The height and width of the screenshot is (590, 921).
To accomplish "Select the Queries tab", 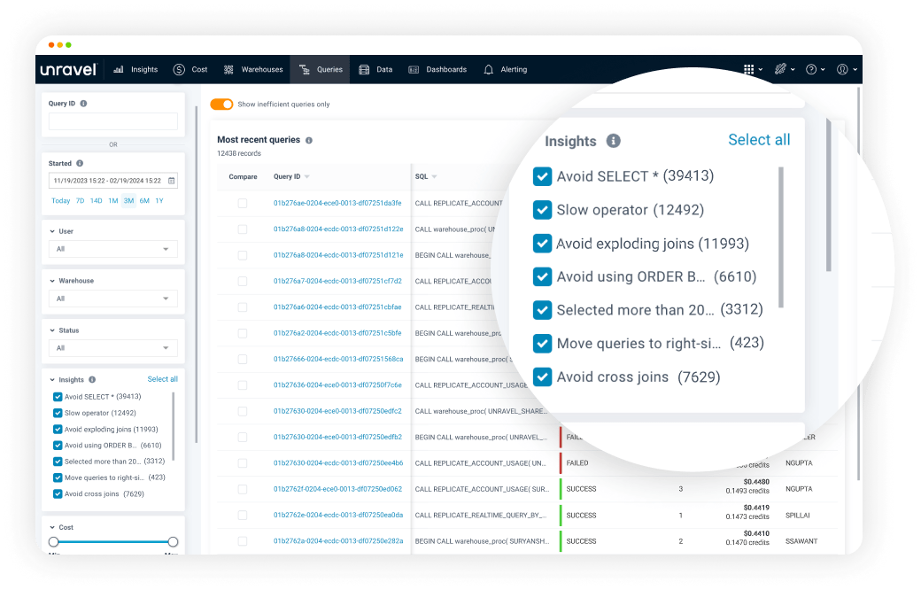I will pos(321,69).
